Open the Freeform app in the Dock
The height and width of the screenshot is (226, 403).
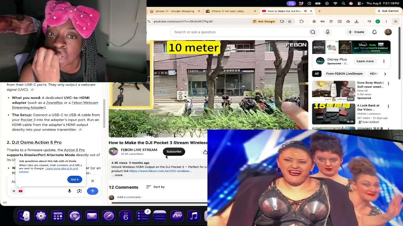(177, 216)
